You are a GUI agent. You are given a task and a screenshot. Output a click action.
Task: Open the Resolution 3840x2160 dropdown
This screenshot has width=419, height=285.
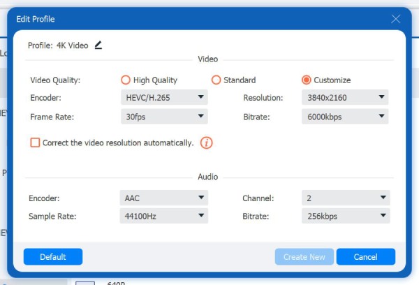pos(345,97)
